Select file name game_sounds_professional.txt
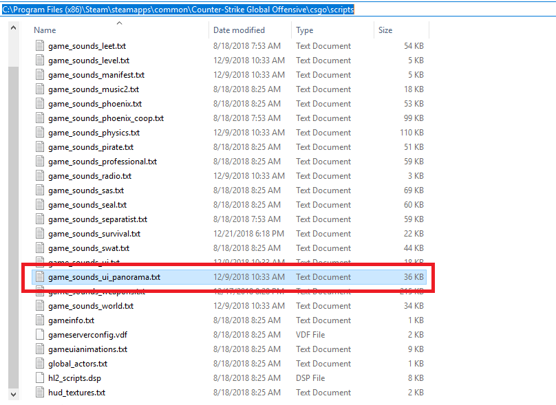Screen dimensions: 556x405 click(103, 162)
